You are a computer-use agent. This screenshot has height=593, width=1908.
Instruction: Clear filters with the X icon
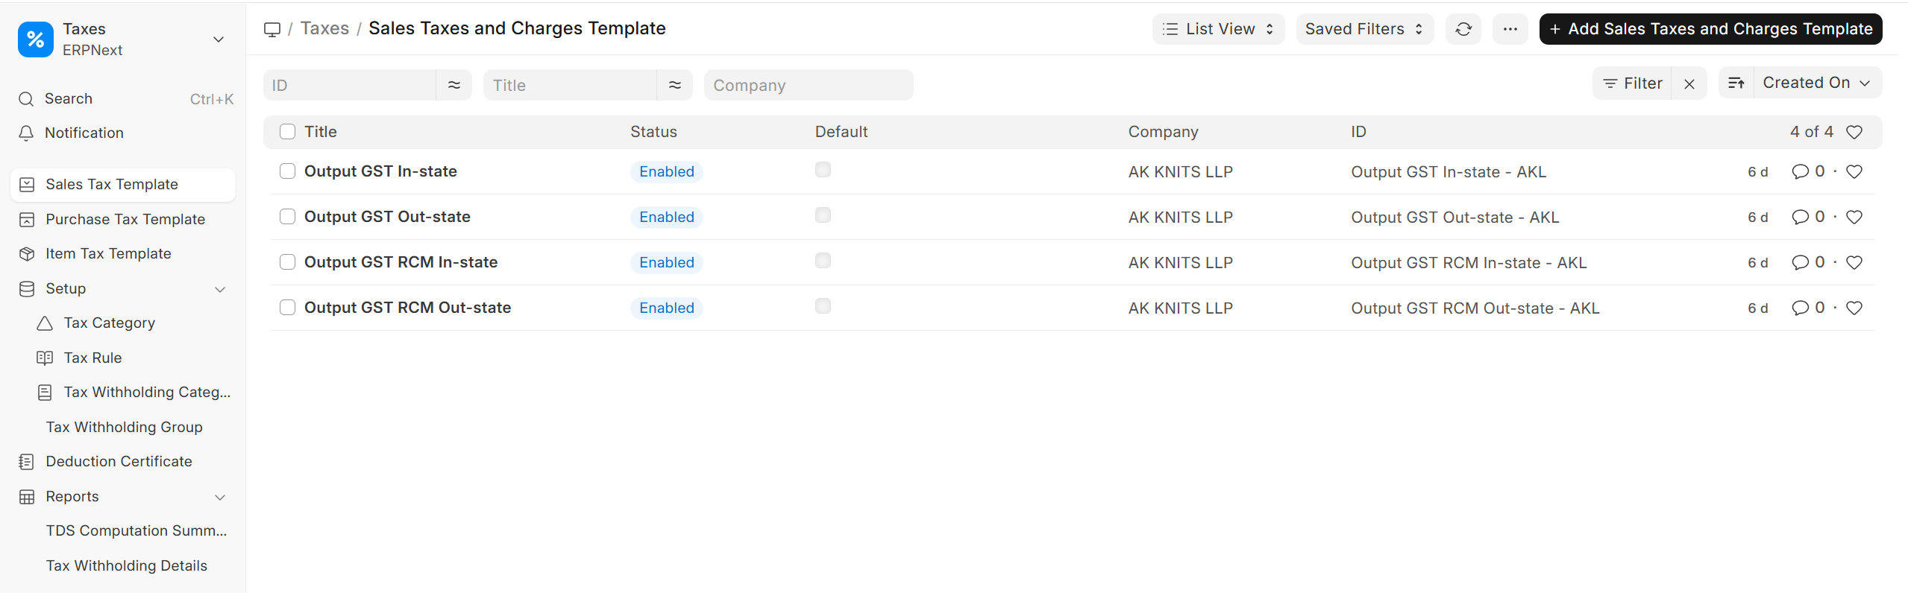click(x=1689, y=84)
